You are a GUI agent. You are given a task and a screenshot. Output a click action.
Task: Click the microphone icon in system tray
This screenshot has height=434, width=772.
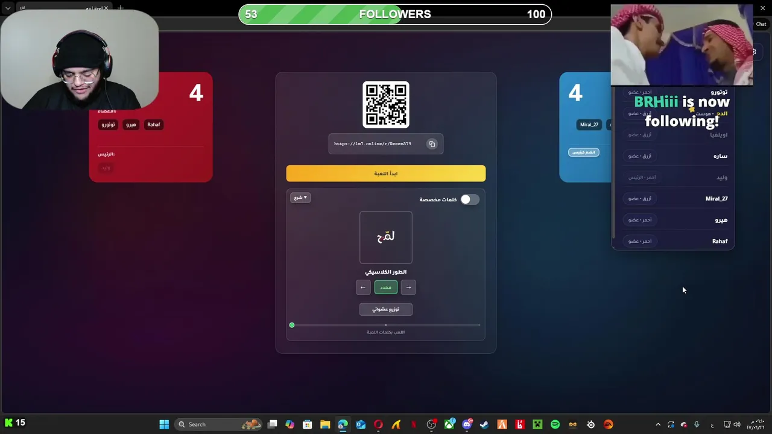pos(697,424)
